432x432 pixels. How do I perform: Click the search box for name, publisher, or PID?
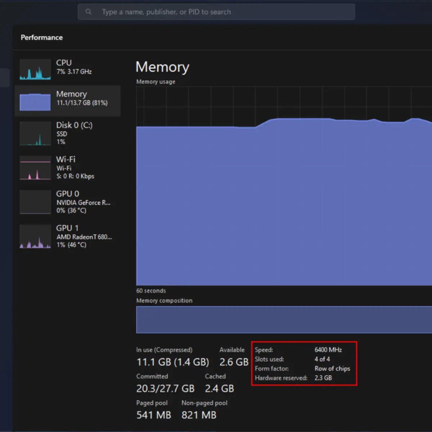216,12
